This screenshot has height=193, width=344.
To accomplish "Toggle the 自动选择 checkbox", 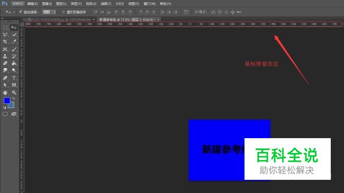I will pyautogui.click(x=21, y=12).
